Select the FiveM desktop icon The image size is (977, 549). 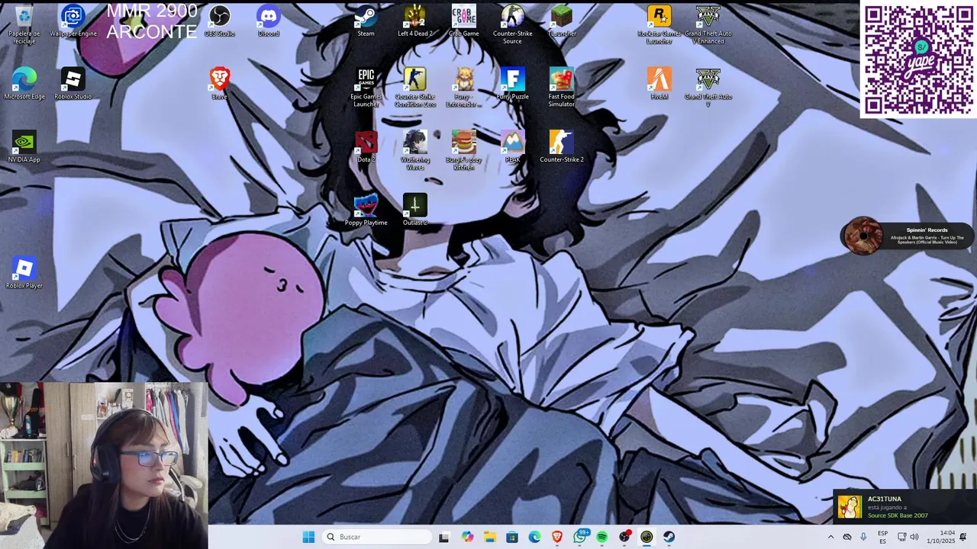pos(659,84)
